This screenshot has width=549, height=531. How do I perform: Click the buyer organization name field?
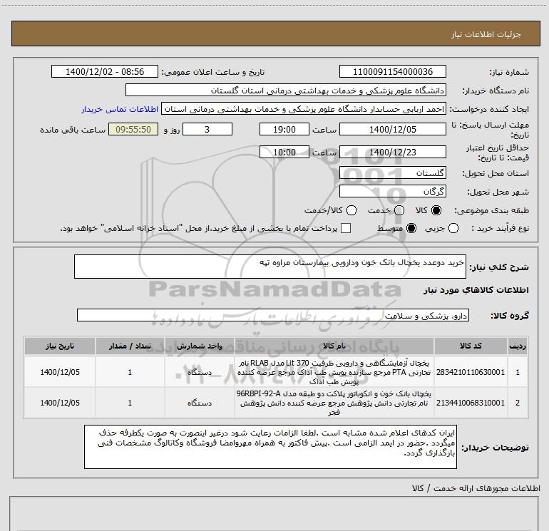(286, 91)
